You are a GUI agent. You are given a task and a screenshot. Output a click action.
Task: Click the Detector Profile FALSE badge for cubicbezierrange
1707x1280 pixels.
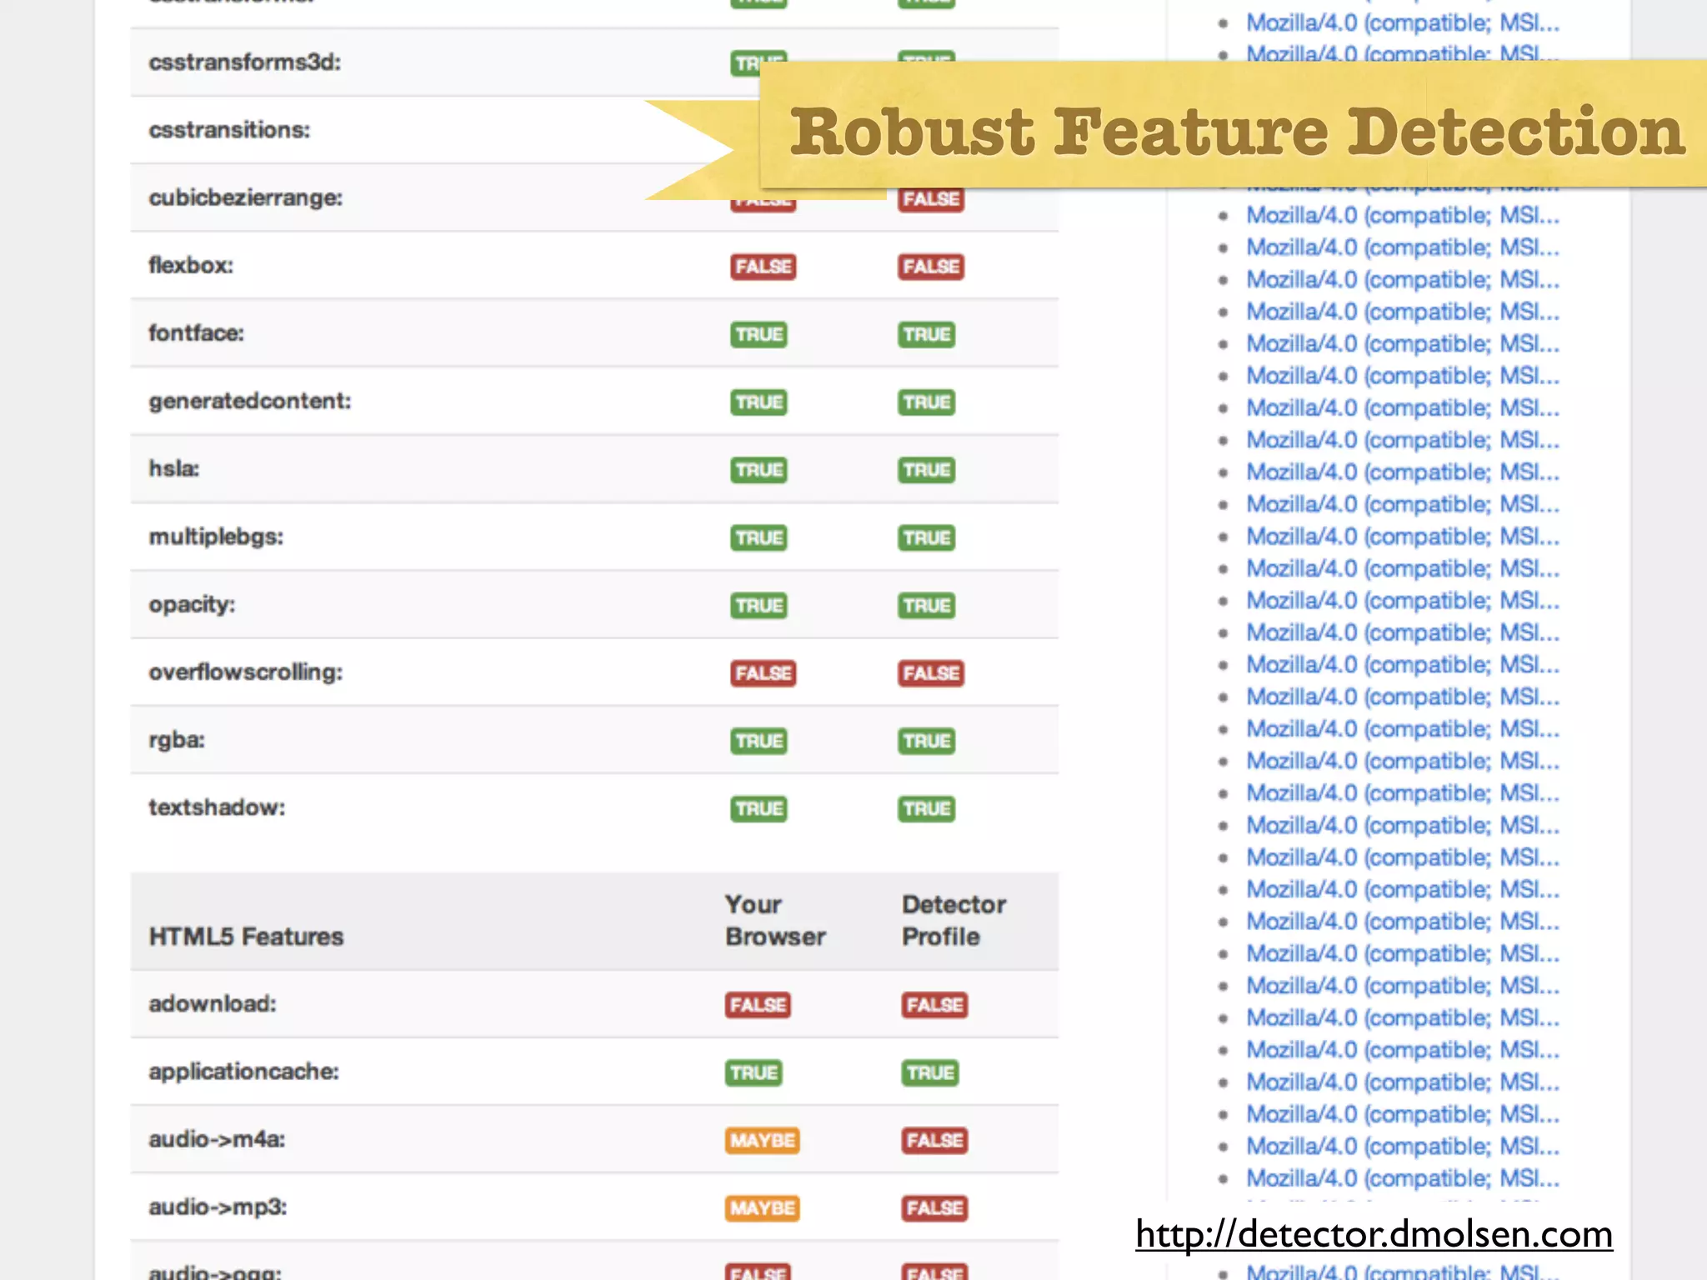point(931,200)
